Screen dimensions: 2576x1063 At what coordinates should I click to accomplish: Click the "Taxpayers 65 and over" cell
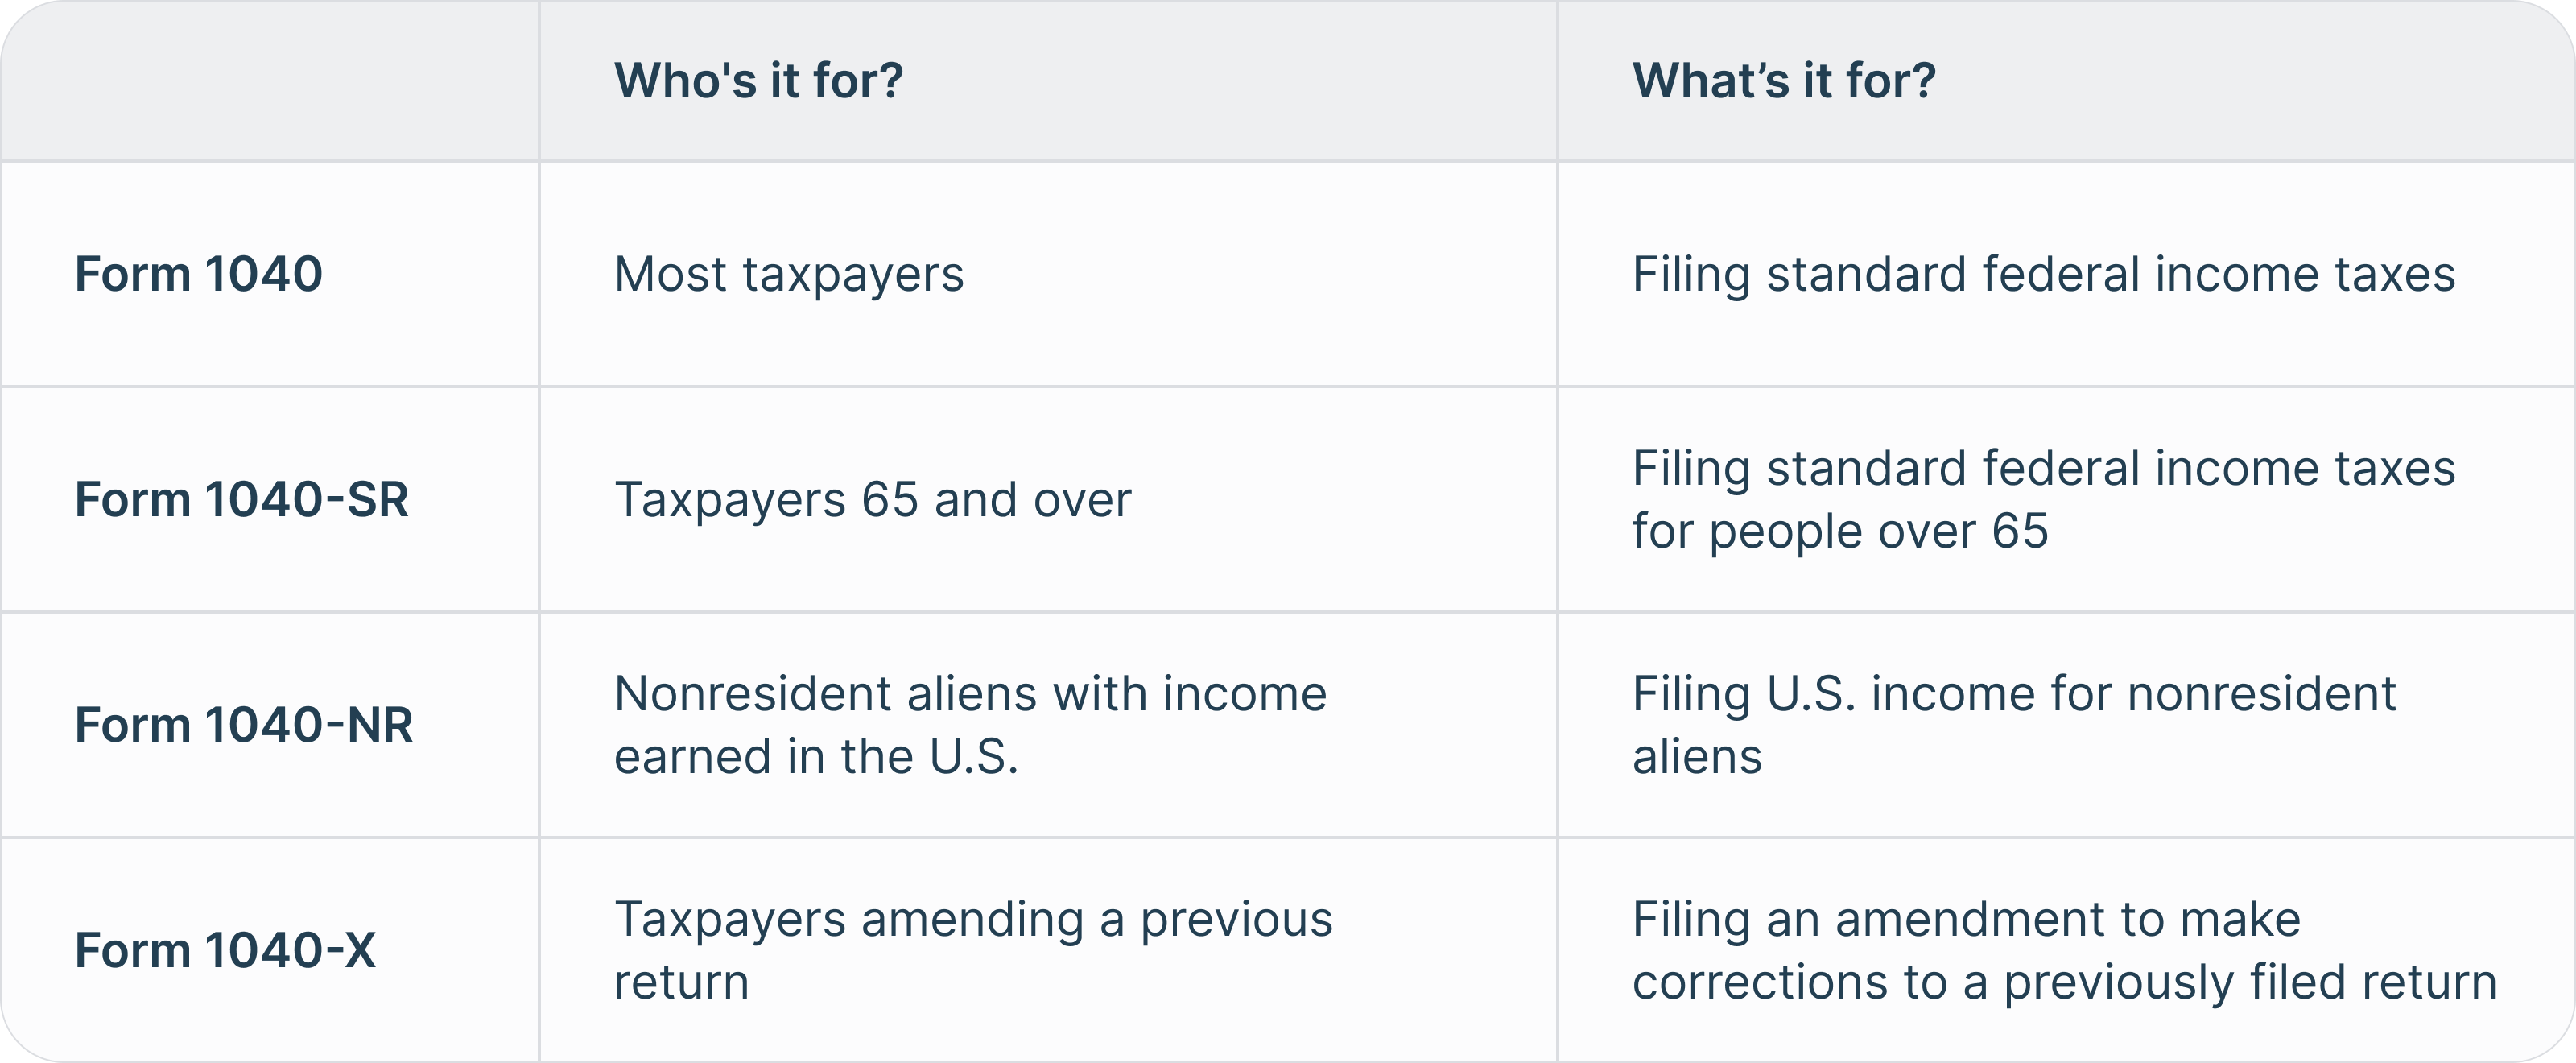point(872,499)
